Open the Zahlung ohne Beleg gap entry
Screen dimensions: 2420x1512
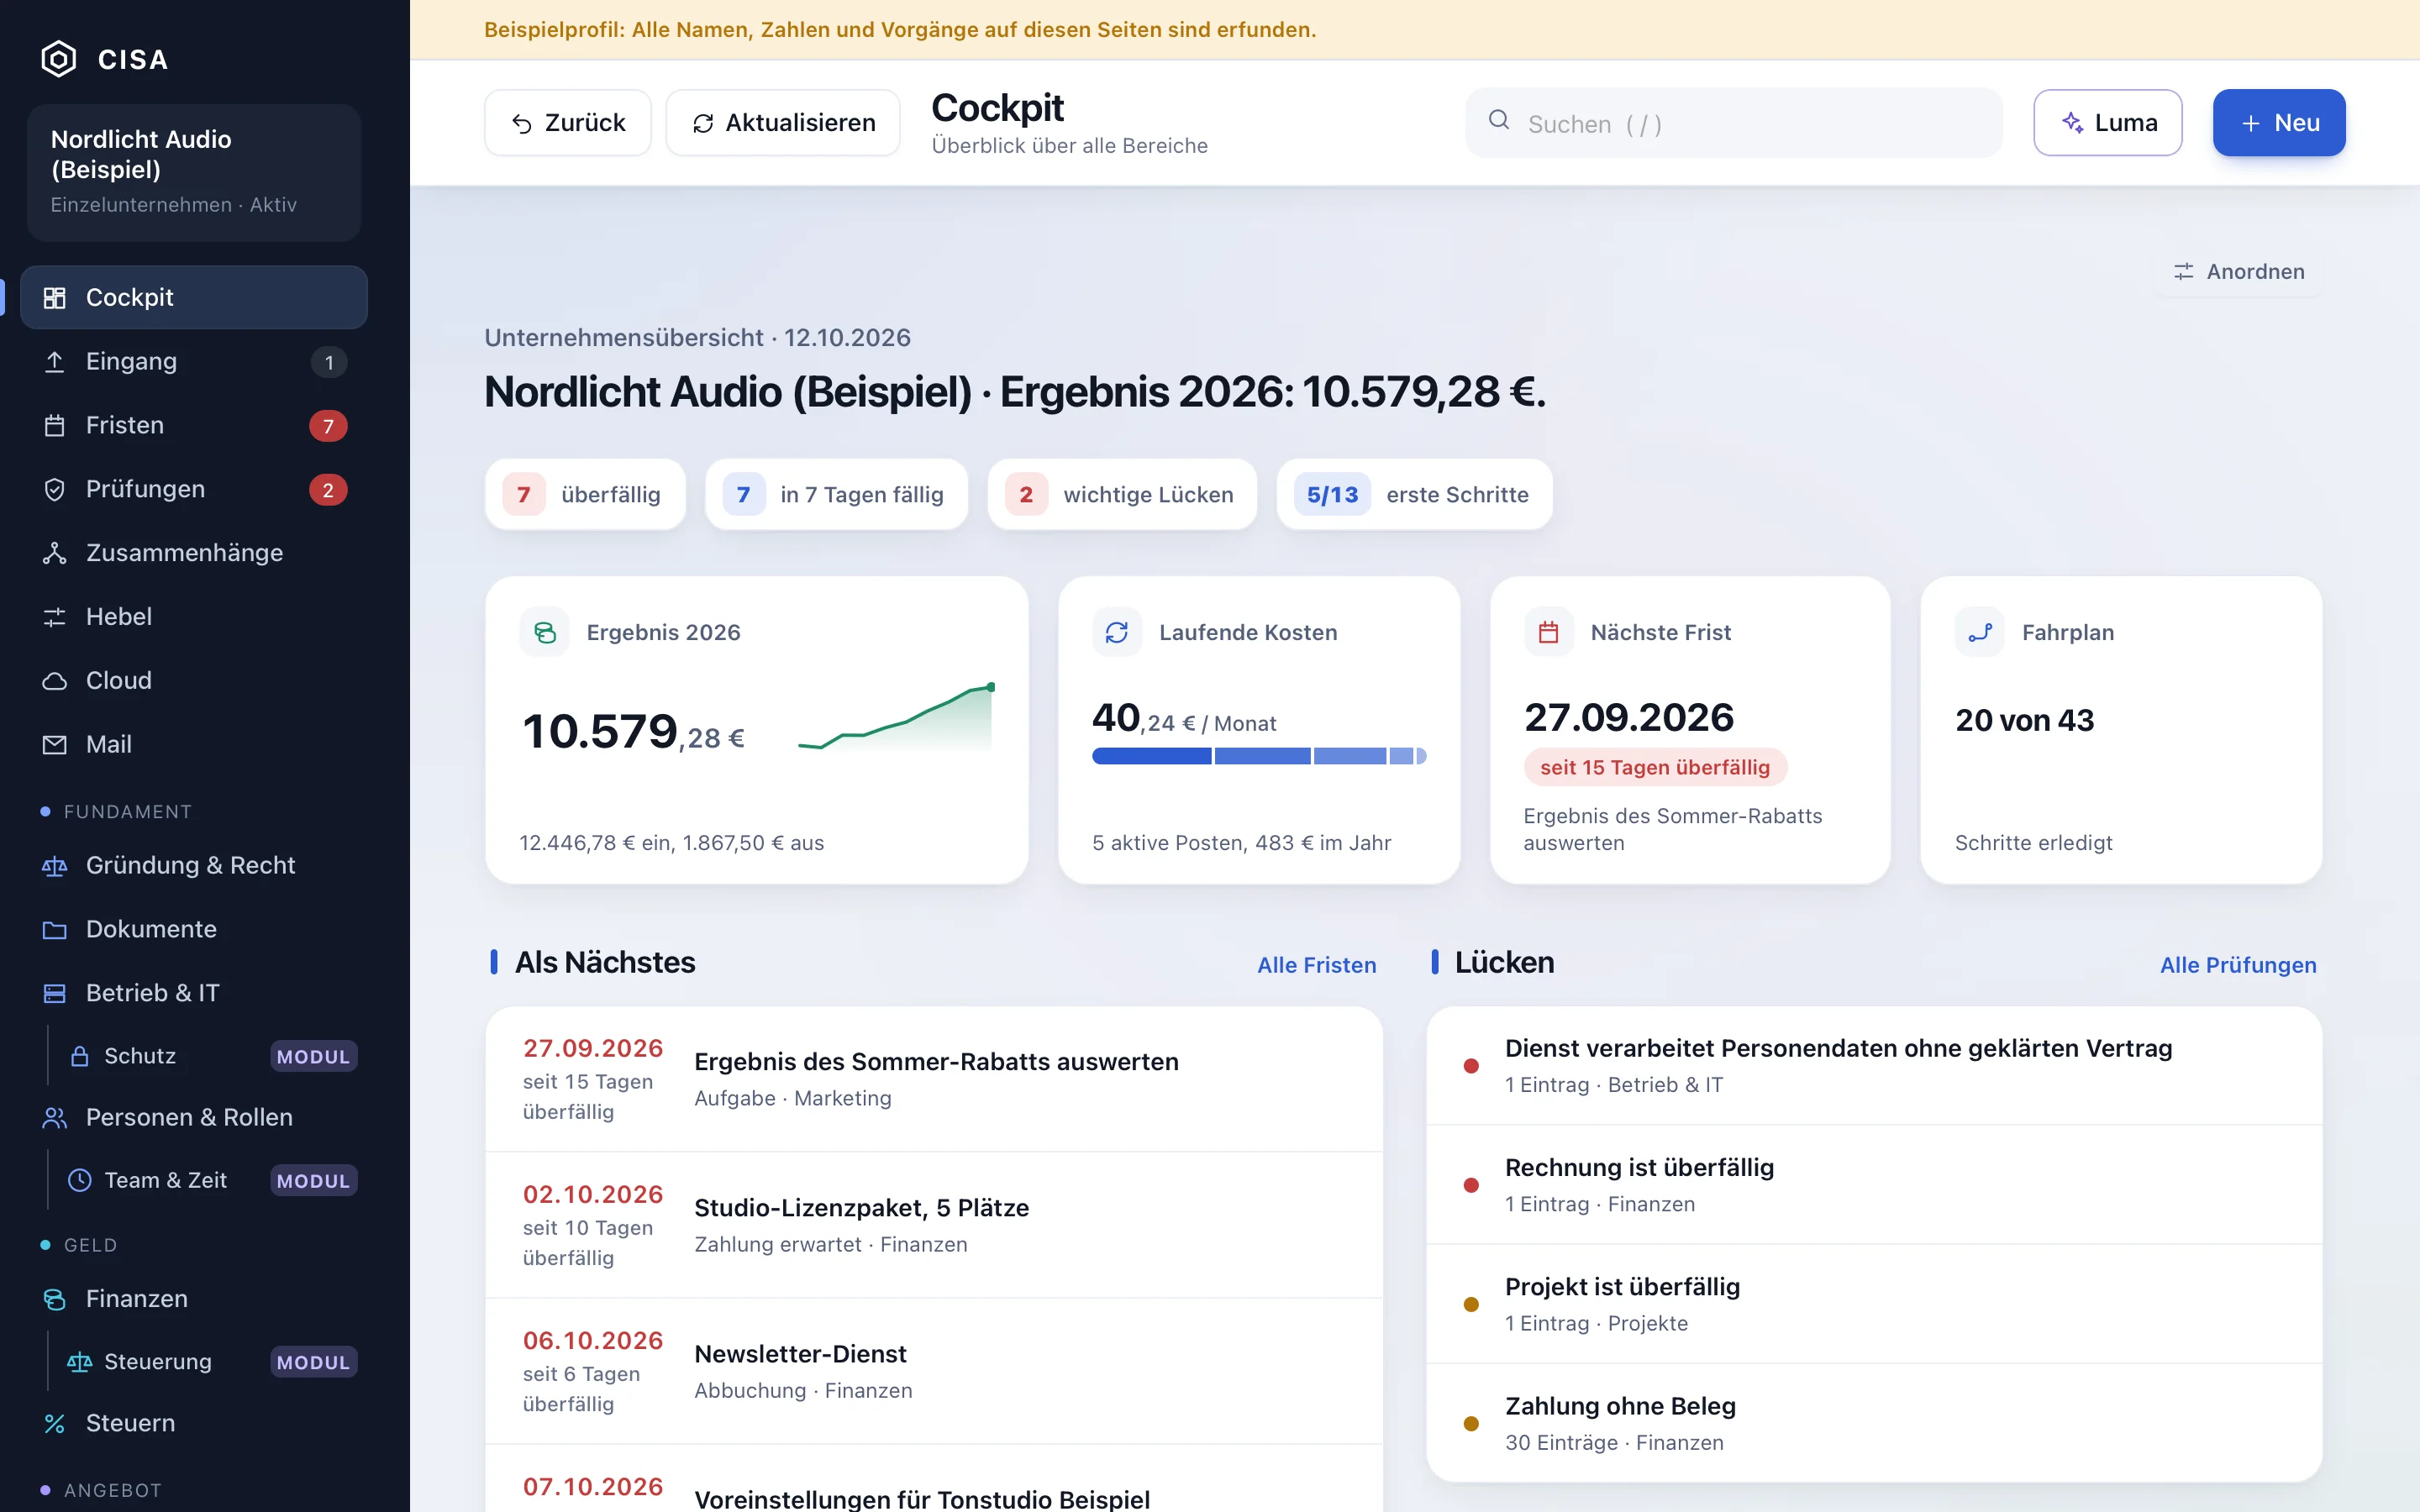click(x=1874, y=1423)
